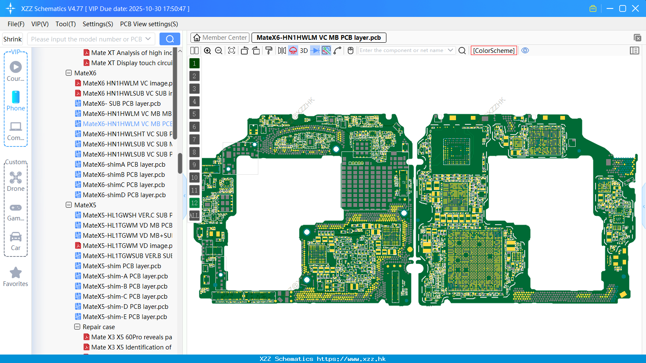Show PCB layer 2
The width and height of the screenshot is (646, 363).
pos(194,76)
